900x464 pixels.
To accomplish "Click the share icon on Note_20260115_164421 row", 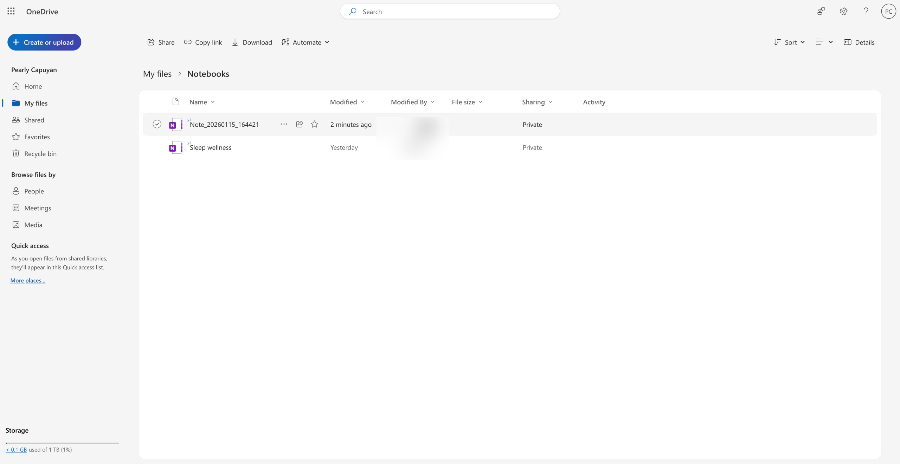I will pos(300,124).
